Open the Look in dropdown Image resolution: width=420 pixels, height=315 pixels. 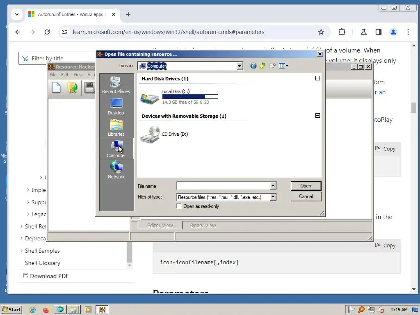240,66
